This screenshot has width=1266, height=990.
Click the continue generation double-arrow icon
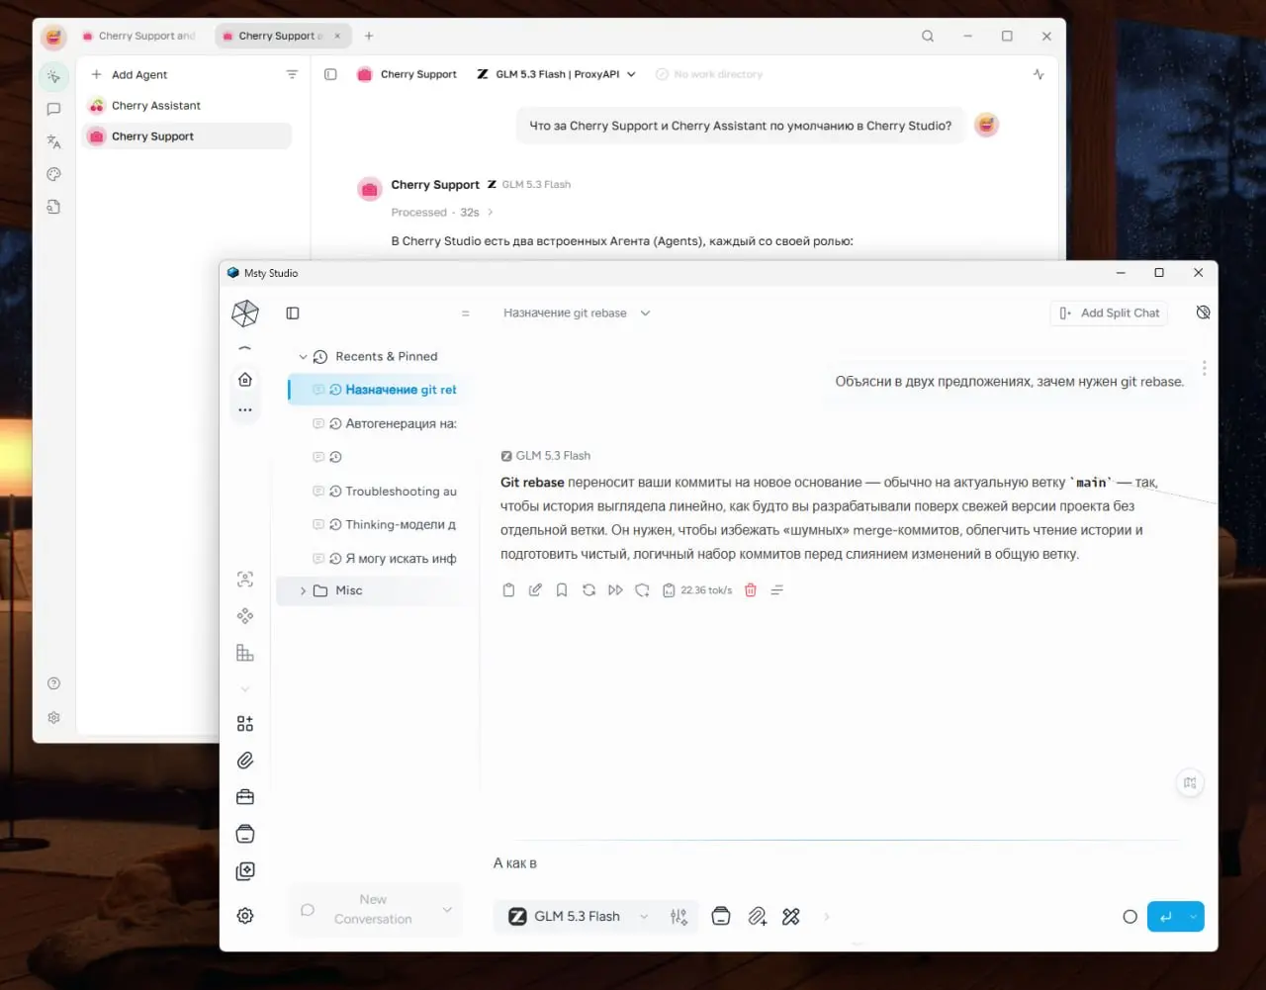pos(615,590)
